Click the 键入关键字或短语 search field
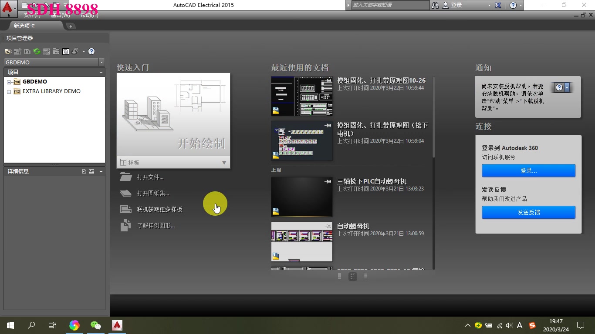The width and height of the screenshot is (595, 334). coord(390,5)
